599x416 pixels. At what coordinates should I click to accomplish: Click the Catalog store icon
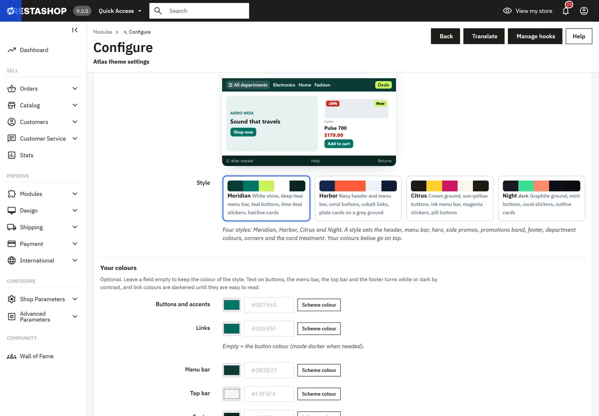point(12,105)
